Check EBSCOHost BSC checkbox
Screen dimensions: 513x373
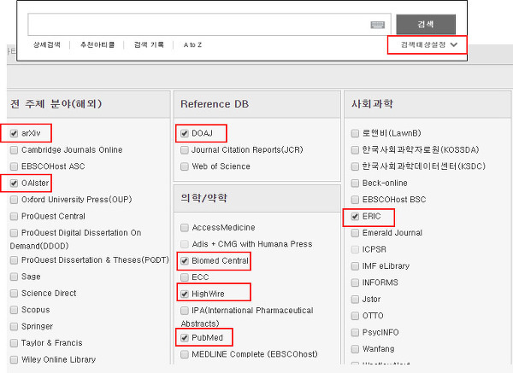355,200
